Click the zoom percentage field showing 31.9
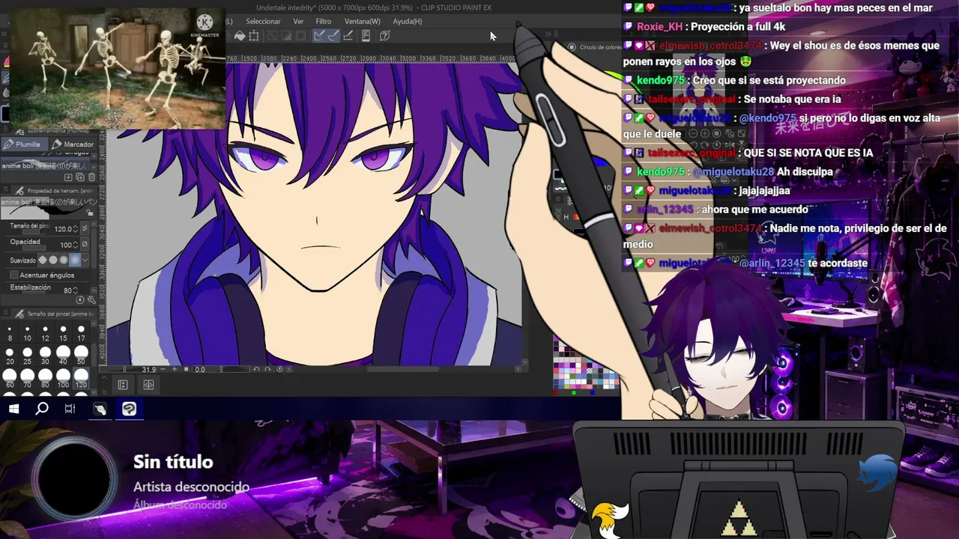 coord(148,369)
